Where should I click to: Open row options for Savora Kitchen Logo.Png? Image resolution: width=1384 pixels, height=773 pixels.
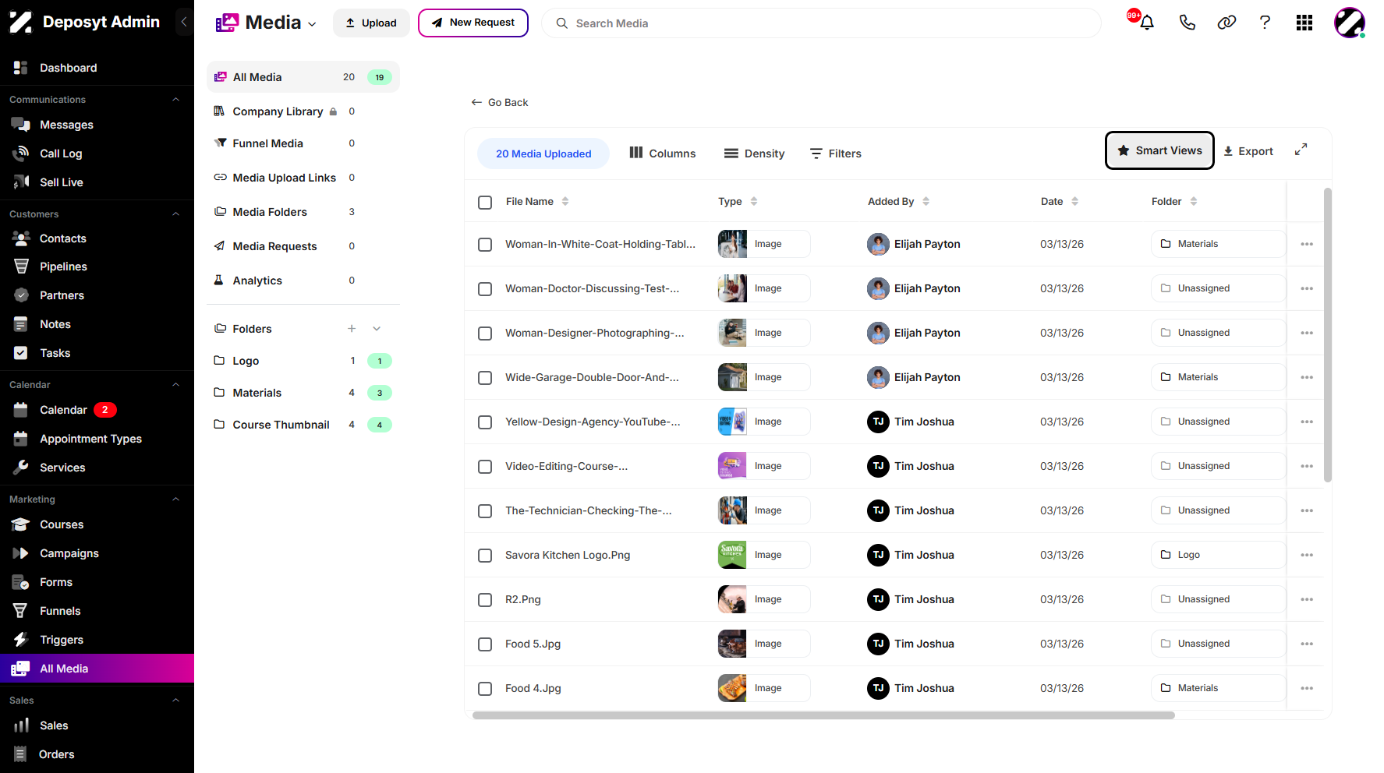(1307, 555)
